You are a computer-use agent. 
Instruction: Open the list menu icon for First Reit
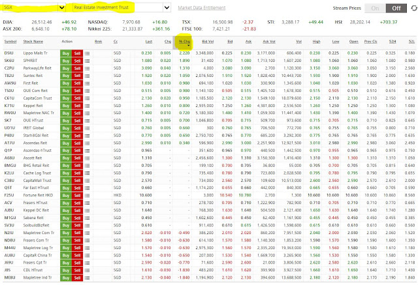87,83
